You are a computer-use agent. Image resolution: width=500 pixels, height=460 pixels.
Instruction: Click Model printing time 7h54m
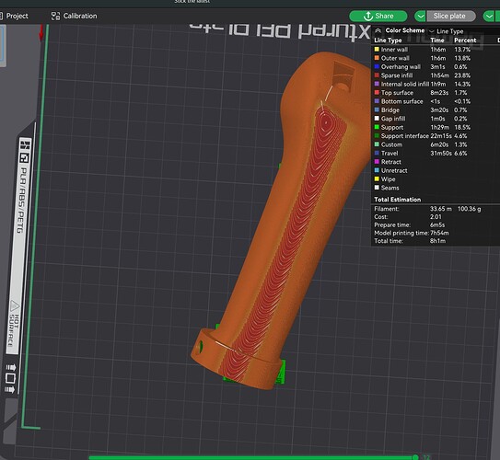(439, 233)
